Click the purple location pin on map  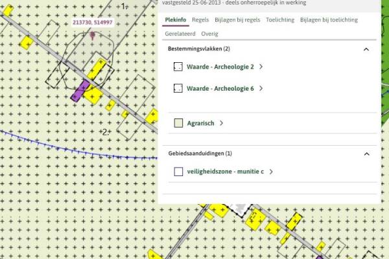pyautogui.click(x=92, y=35)
